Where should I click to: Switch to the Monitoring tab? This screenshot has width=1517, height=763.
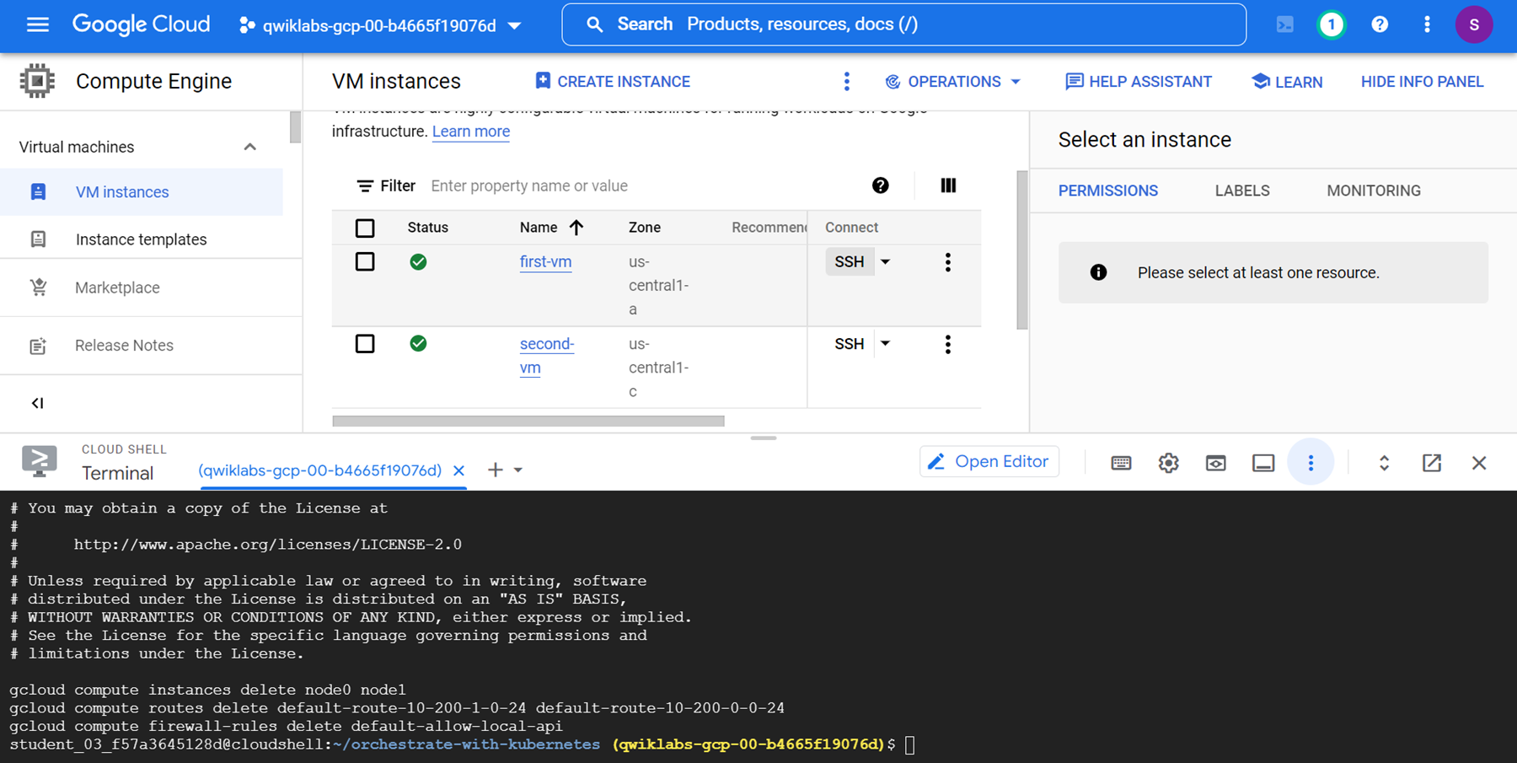(x=1374, y=191)
